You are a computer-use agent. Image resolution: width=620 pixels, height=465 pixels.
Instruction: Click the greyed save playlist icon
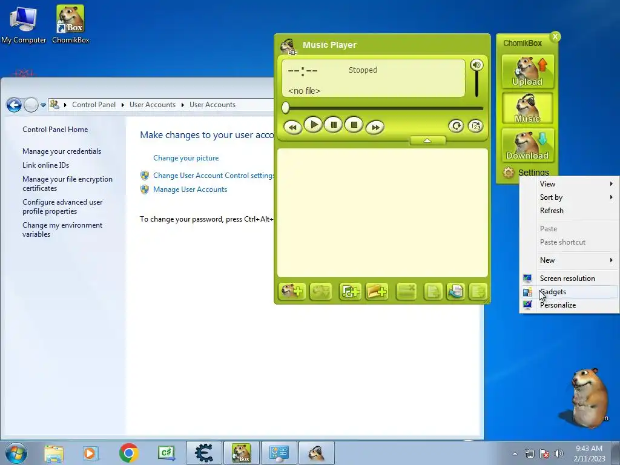pyautogui.click(x=478, y=291)
